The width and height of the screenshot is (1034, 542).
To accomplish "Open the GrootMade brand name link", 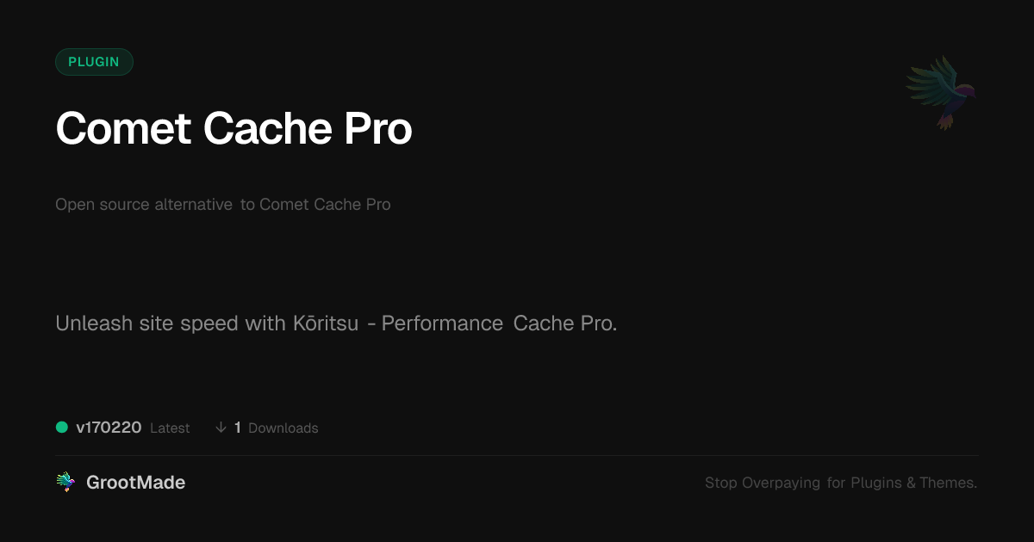I will coord(135,483).
